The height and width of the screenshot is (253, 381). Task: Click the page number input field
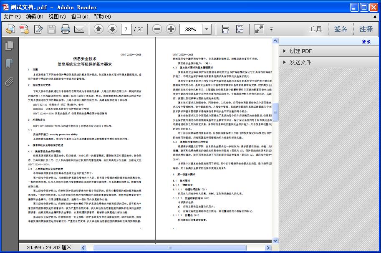point(127,29)
